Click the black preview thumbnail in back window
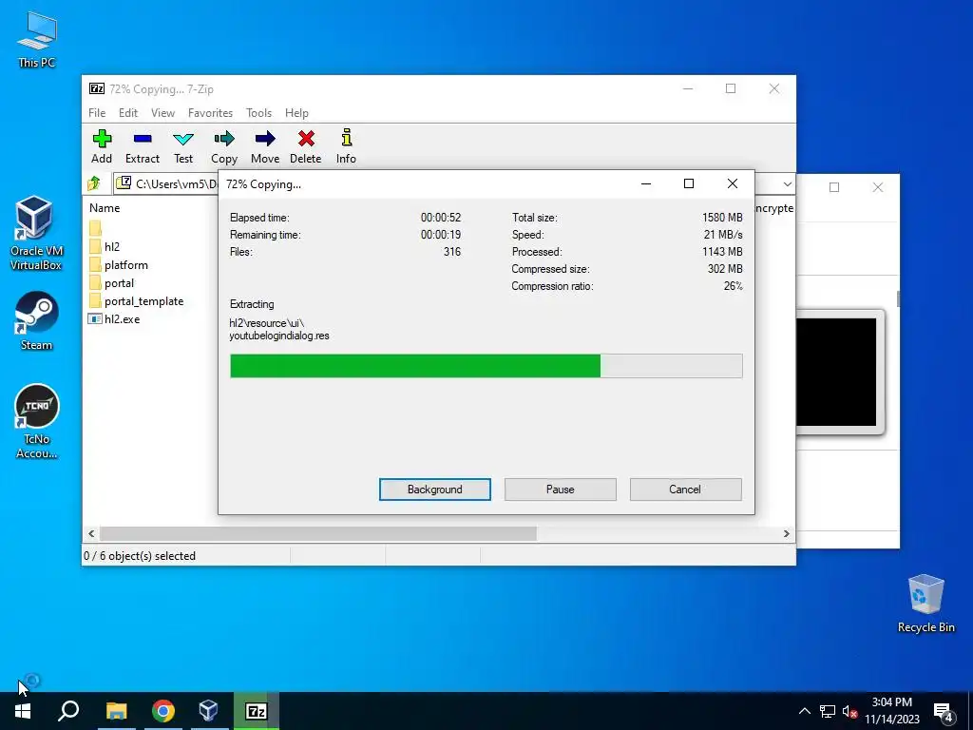The image size is (973, 730). click(836, 373)
